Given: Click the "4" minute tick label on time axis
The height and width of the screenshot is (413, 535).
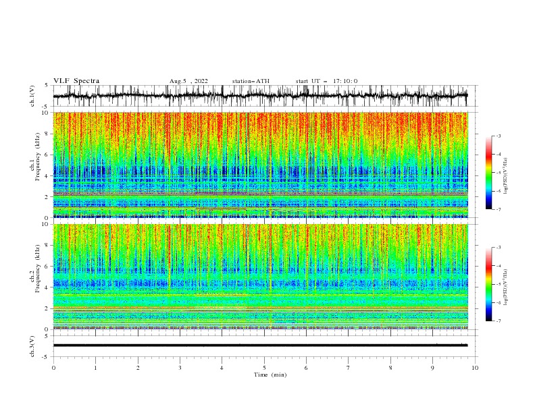Looking at the screenshot, I should click(x=222, y=368).
